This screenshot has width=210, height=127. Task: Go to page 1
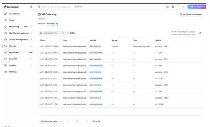pyautogui.click(x=77, y=121)
